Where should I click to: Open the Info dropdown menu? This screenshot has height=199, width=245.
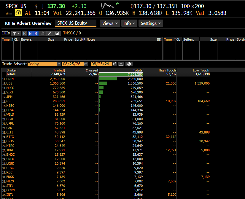[x=129, y=23]
